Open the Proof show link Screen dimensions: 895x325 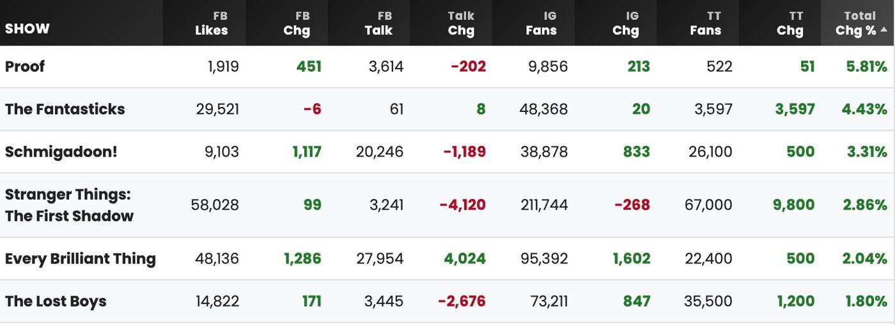click(25, 67)
